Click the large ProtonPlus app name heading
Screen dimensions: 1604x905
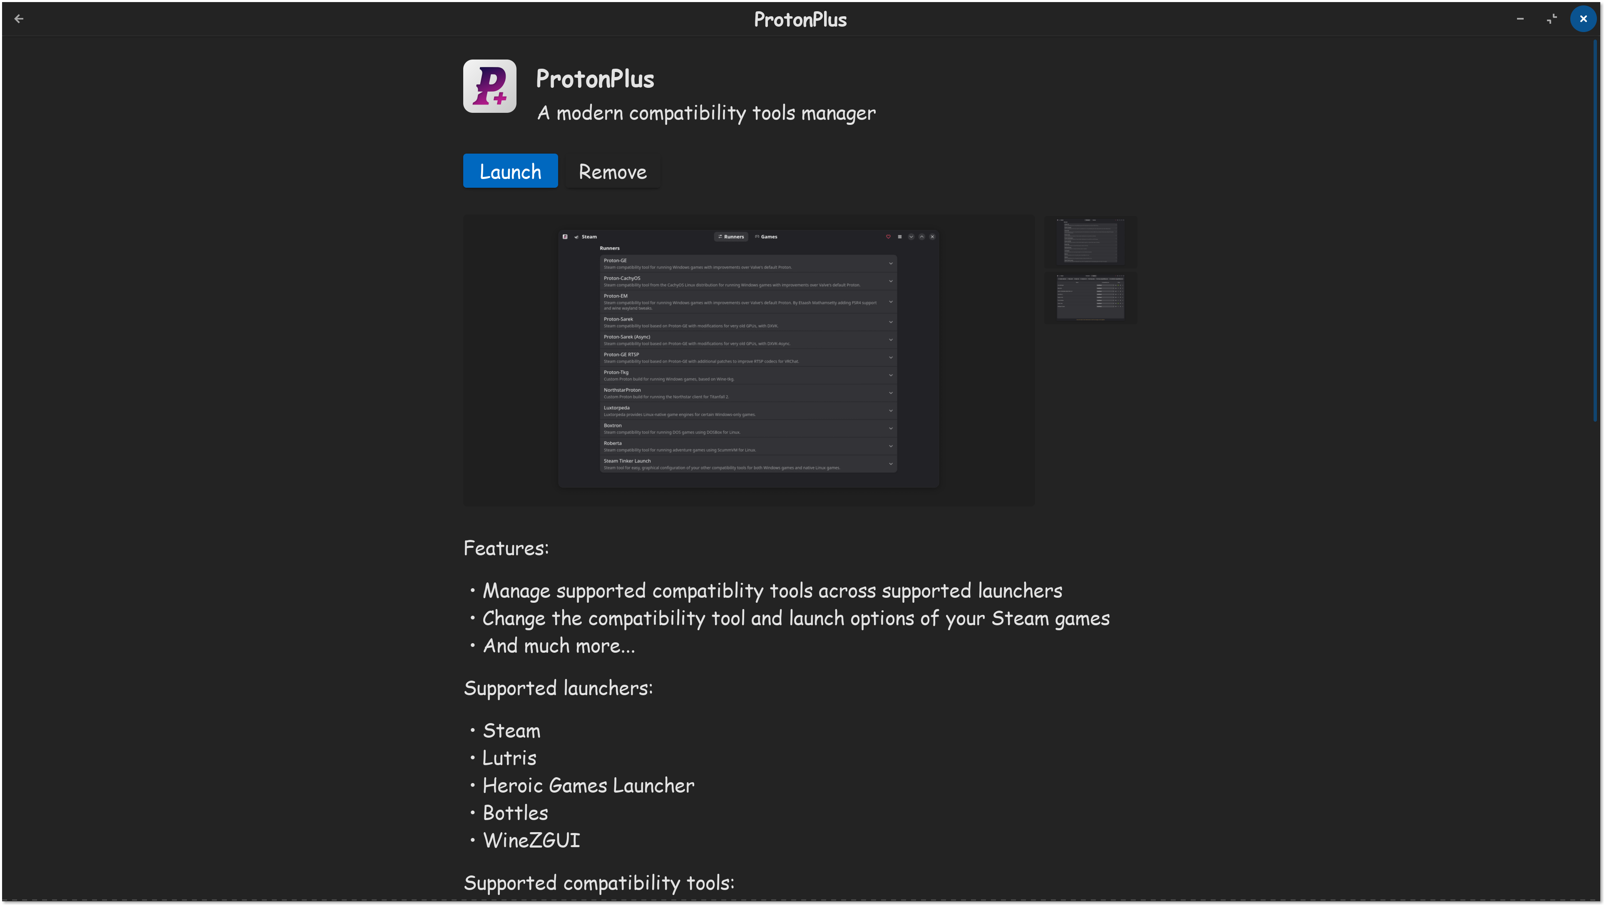point(595,79)
